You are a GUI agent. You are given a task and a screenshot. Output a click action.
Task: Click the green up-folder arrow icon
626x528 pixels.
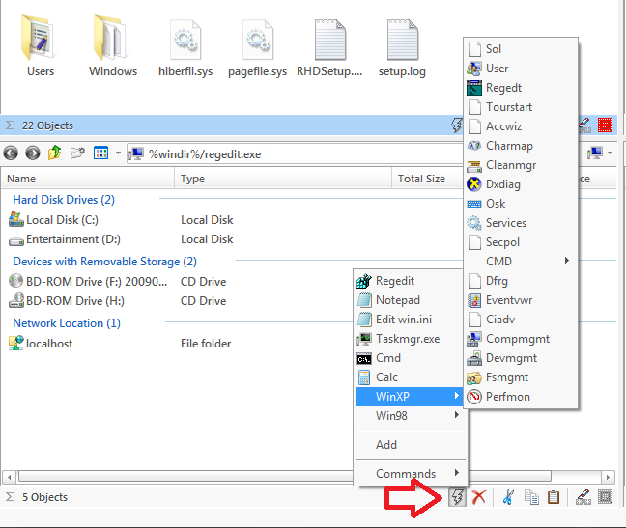tap(55, 153)
